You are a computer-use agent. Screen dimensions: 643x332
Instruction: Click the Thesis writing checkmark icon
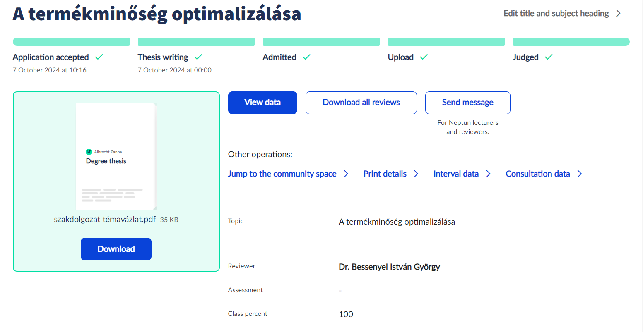(x=198, y=57)
